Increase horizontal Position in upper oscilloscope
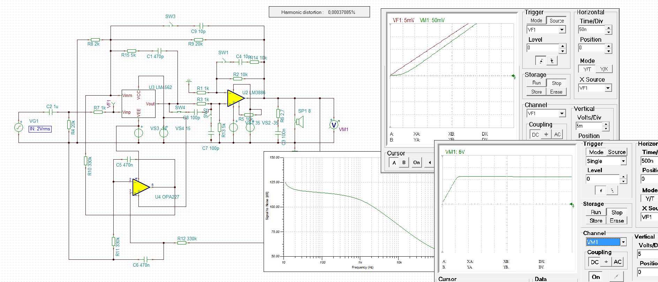Image resolution: width=658 pixels, height=282 pixels. [608, 46]
